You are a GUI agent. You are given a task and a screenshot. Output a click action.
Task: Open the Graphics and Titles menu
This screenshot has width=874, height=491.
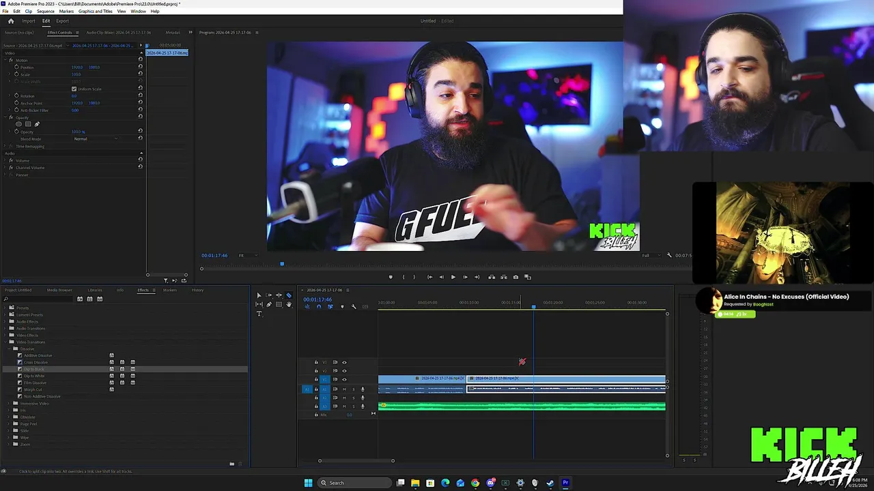[96, 12]
